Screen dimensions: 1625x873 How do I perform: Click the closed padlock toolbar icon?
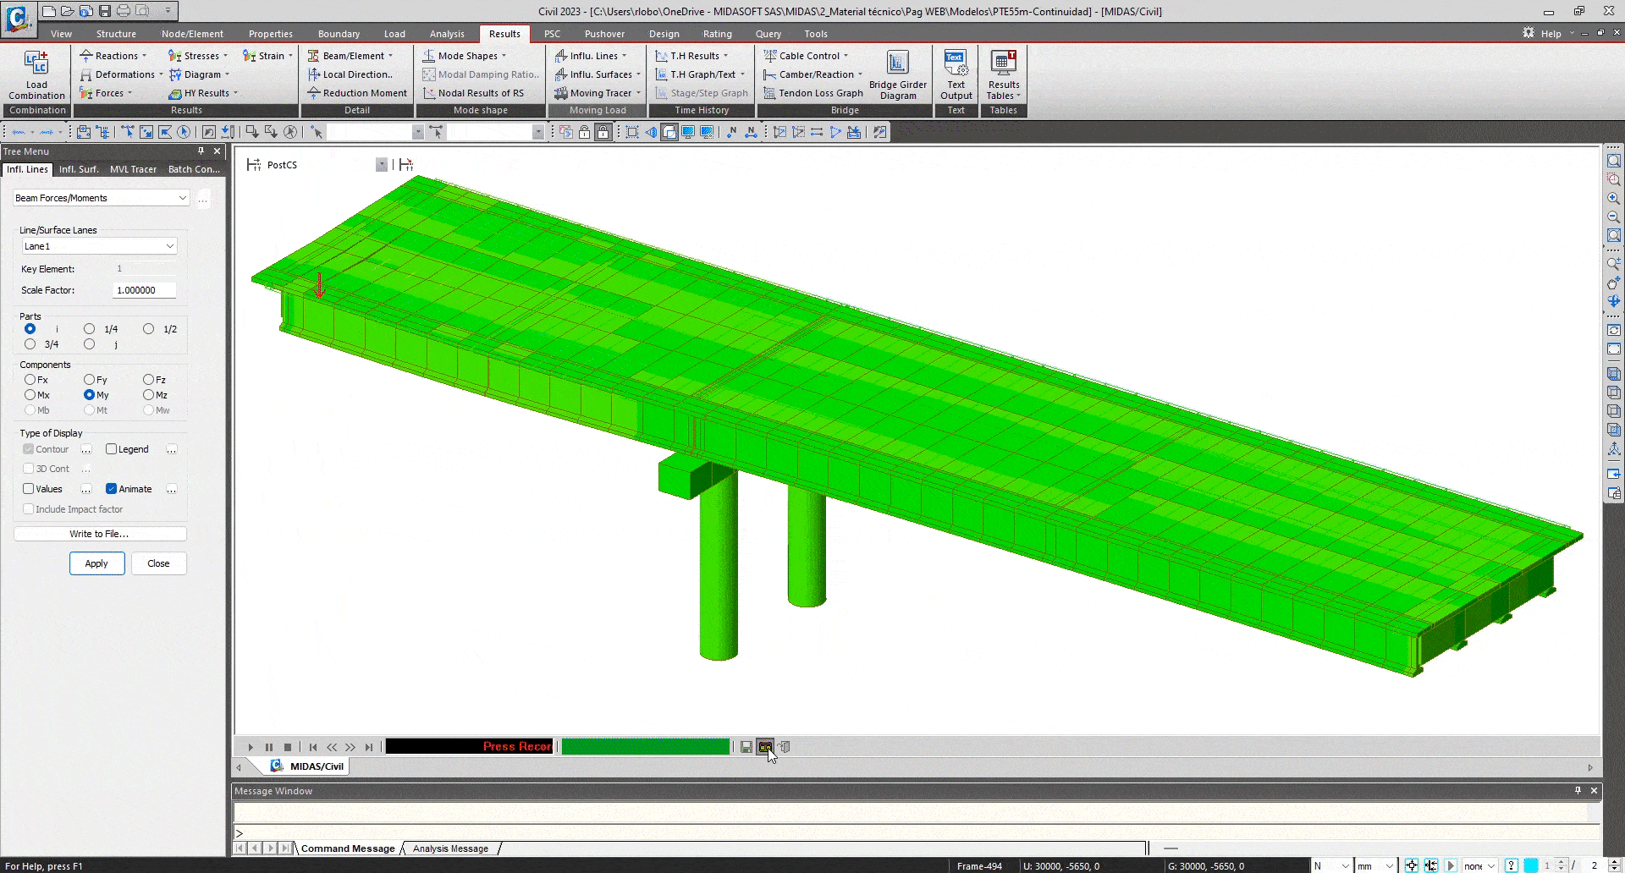pyautogui.click(x=603, y=132)
